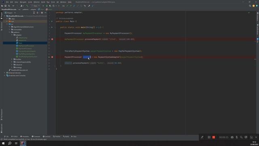Open the TODO tool window tab

[15, 137]
